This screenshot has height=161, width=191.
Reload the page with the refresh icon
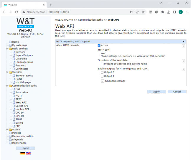coord(16,12)
